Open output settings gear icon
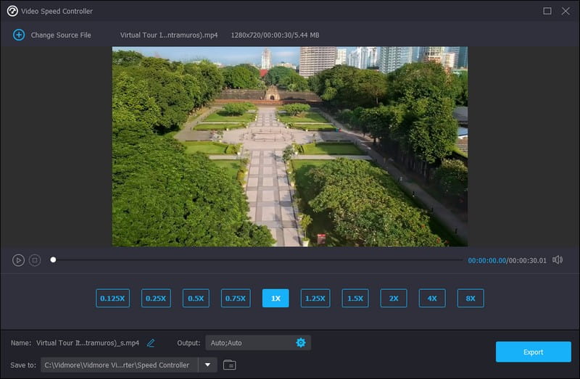The width and height of the screenshot is (580, 379). [x=301, y=343]
